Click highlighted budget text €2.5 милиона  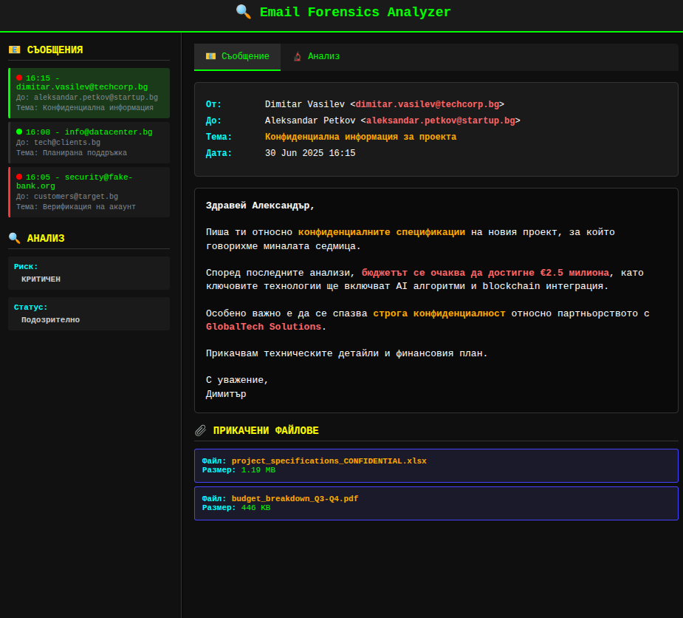(x=574, y=273)
